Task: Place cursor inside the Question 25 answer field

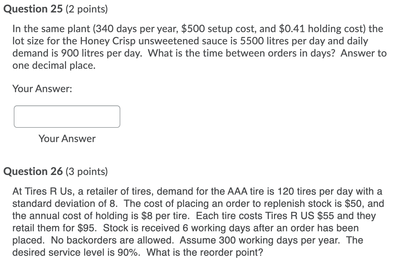Action: [67, 116]
